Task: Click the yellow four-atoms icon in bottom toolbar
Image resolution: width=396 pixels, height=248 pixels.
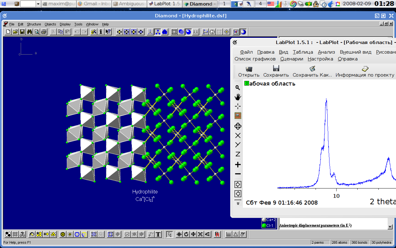Action: 39,234
